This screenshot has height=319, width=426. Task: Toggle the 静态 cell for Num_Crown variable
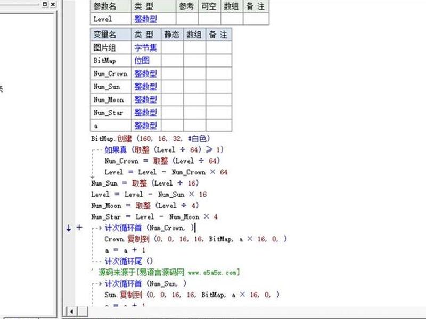(x=172, y=73)
